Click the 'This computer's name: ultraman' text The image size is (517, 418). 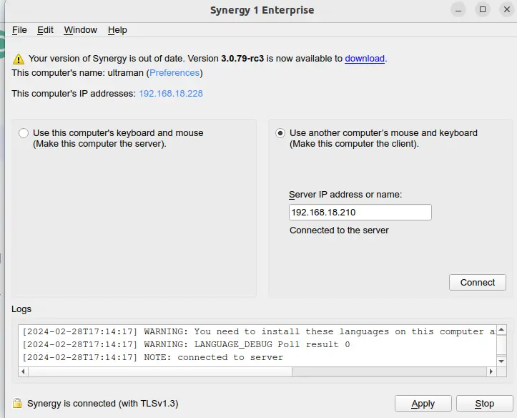[77, 72]
